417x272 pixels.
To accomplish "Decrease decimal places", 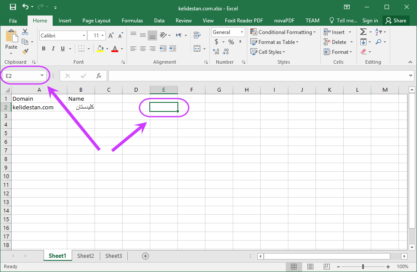I will pyautogui.click(x=225, y=52).
